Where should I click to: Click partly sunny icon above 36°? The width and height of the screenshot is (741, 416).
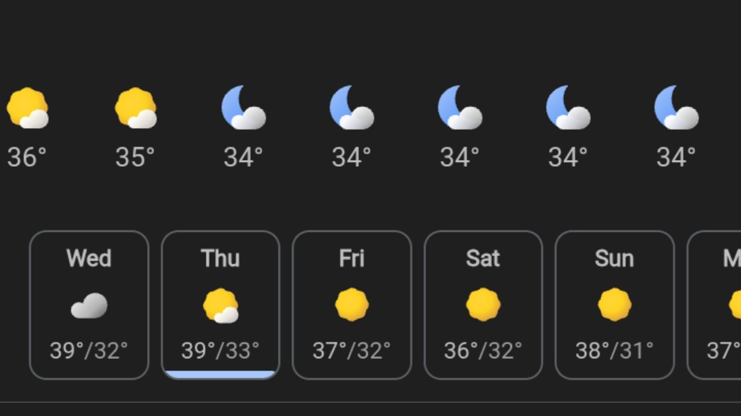pos(27,108)
